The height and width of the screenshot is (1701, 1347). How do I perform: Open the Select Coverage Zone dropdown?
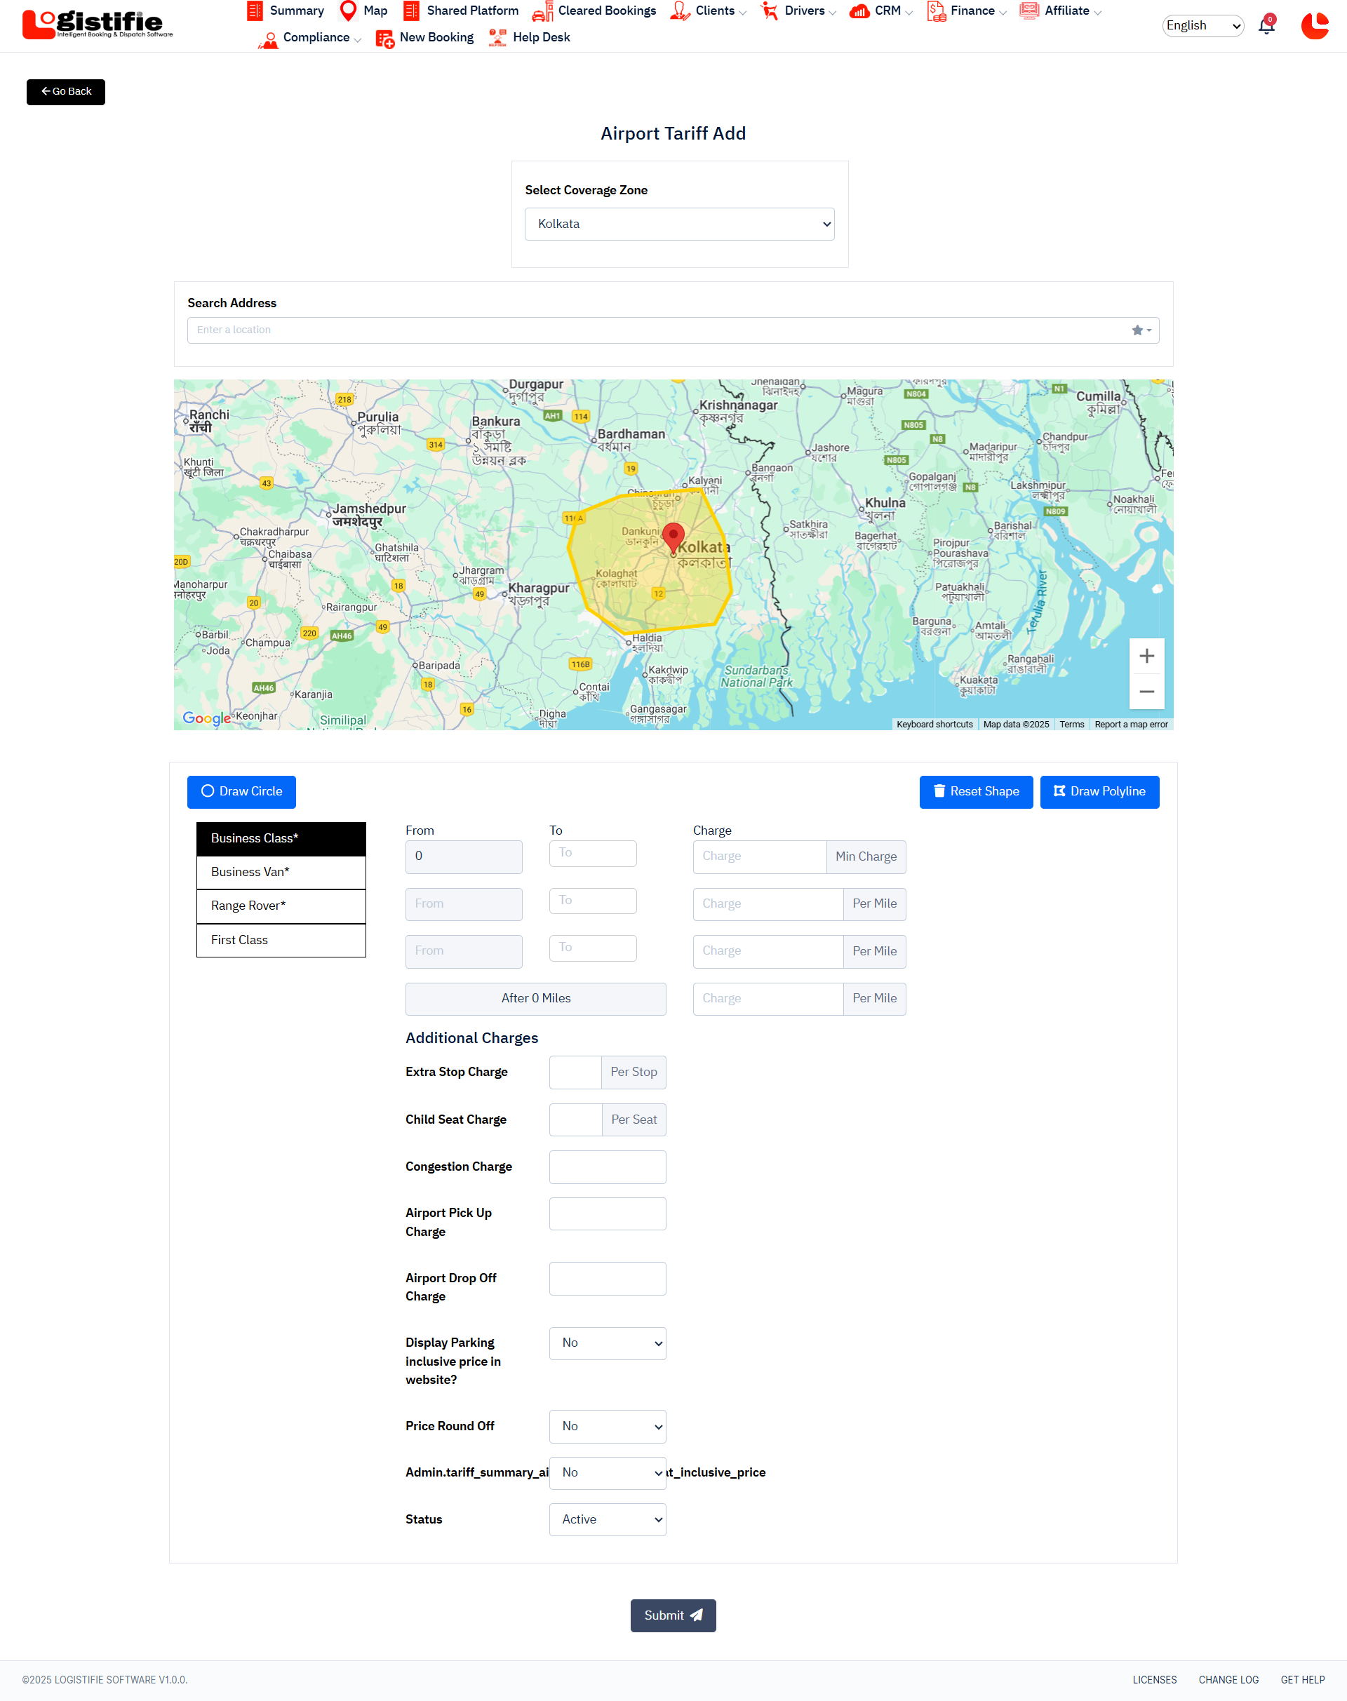[679, 224]
